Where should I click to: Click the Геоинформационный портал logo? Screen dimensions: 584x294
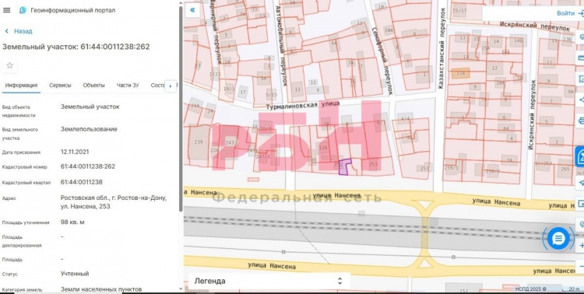23,10
